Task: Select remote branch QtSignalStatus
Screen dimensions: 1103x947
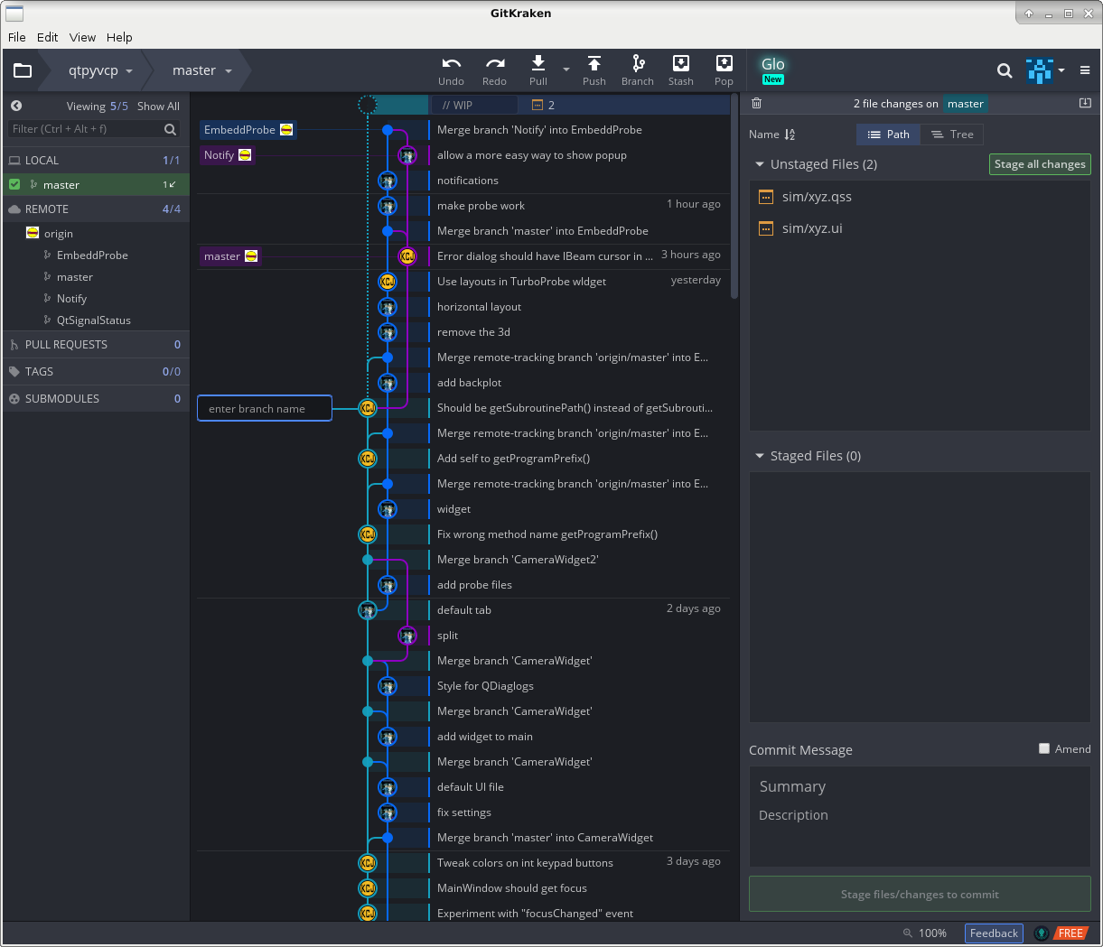Action: point(94,320)
